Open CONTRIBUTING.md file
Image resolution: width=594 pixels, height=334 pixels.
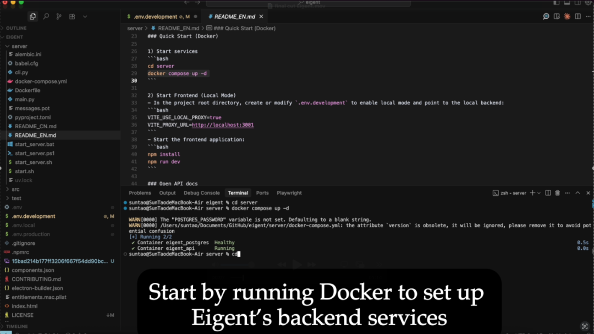36,279
